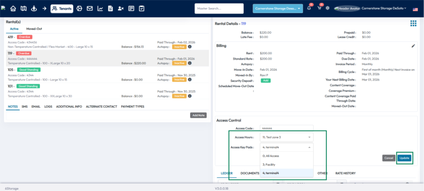This screenshot has height=191, width=424.
Task: Open the Cornerstone Storage facility selector
Action: (278, 8)
